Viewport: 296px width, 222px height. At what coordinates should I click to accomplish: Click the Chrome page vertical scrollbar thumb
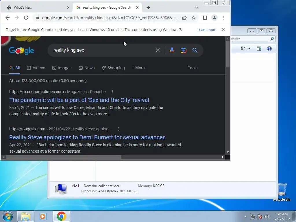click(228, 54)
